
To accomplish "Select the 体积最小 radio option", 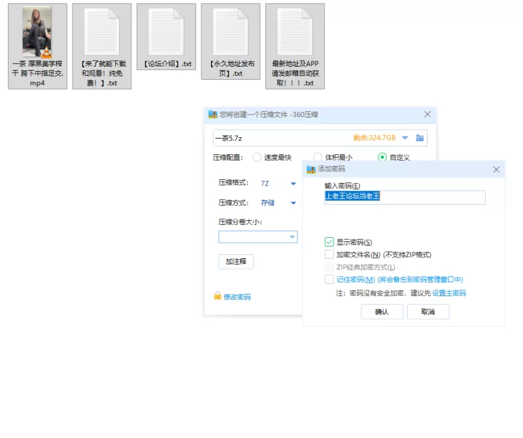I will pyautogui.click(x=318, y=157).
